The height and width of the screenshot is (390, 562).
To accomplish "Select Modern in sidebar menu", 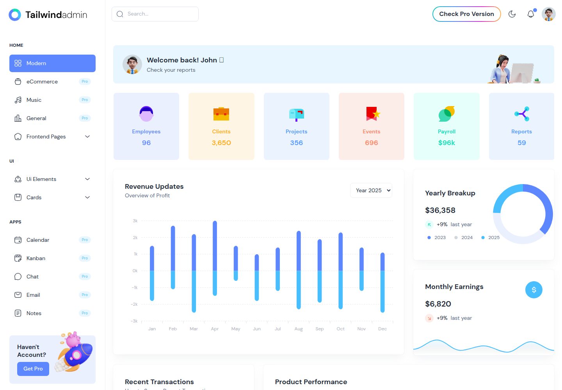I will pyautogui.click(x=52, y=63).
